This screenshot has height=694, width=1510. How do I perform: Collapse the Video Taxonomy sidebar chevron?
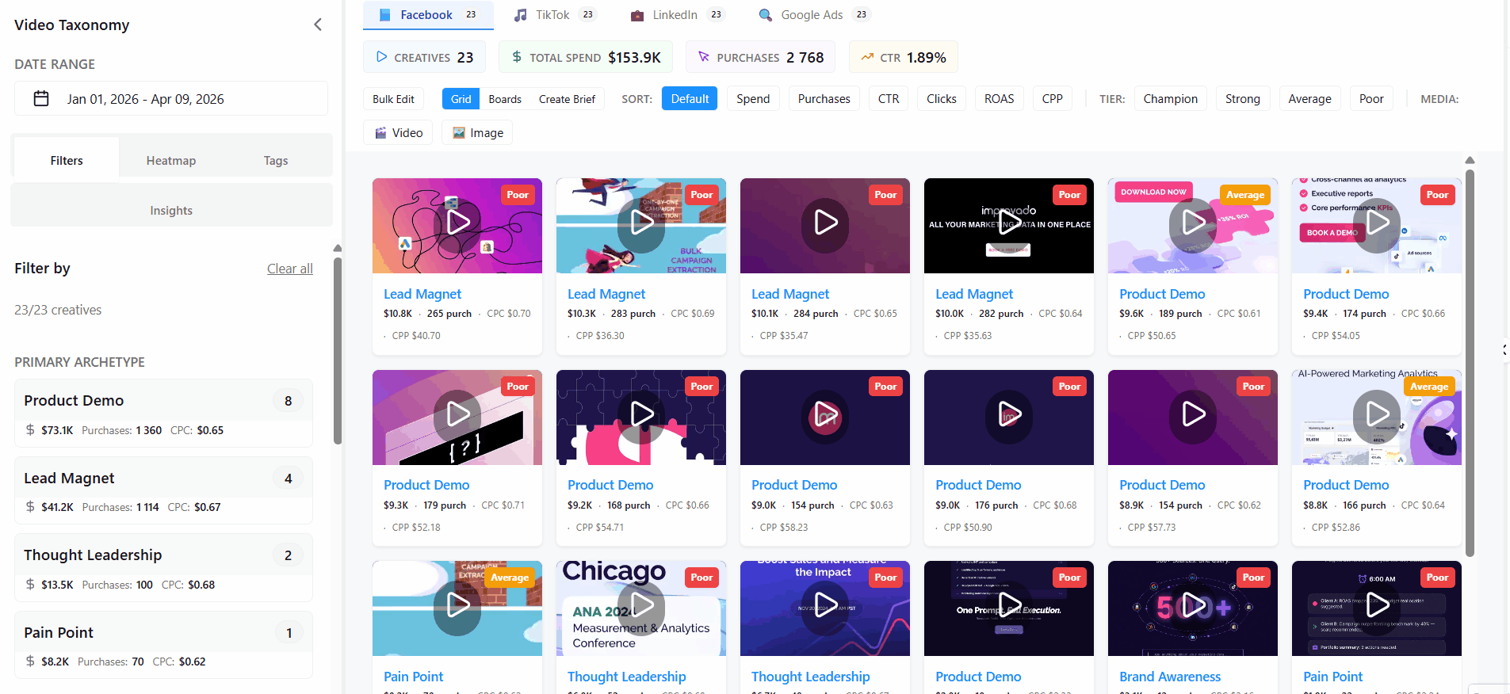(x=317, y=25)
